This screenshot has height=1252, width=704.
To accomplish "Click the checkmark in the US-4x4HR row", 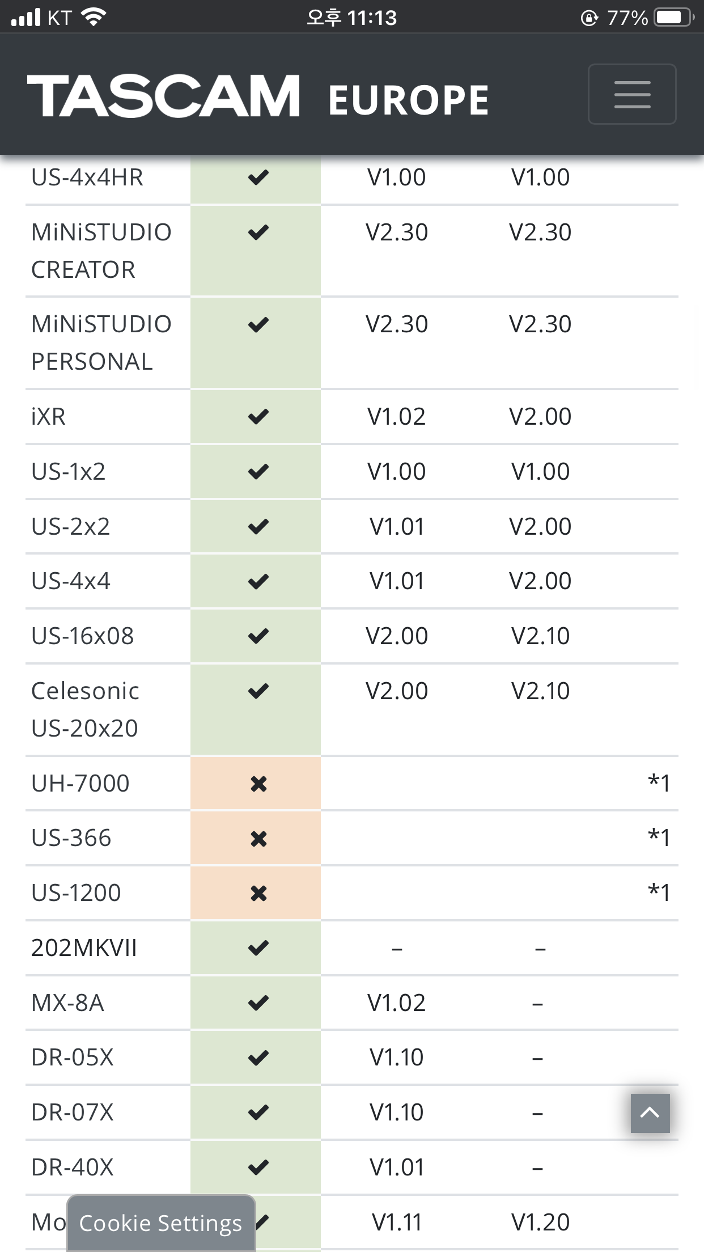I will click(258, 177).
